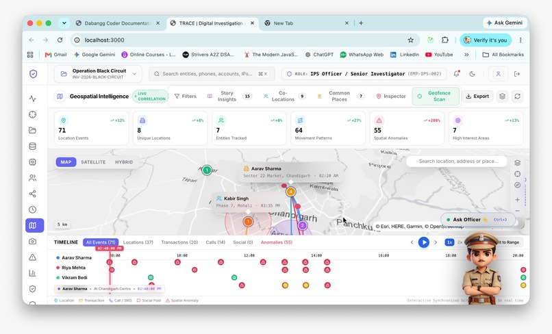The height and width of the screenshot is (334, 552).
Task: Open Co-Locations panel
Action: (284, 96)
